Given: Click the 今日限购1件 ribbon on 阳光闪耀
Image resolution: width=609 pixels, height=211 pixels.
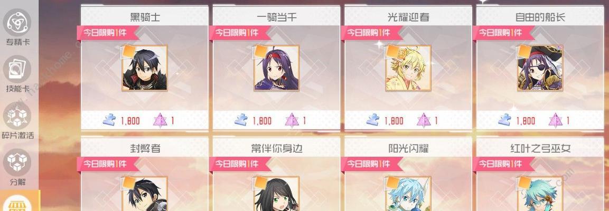Looking at the screenshot, I should click(371, 164).
